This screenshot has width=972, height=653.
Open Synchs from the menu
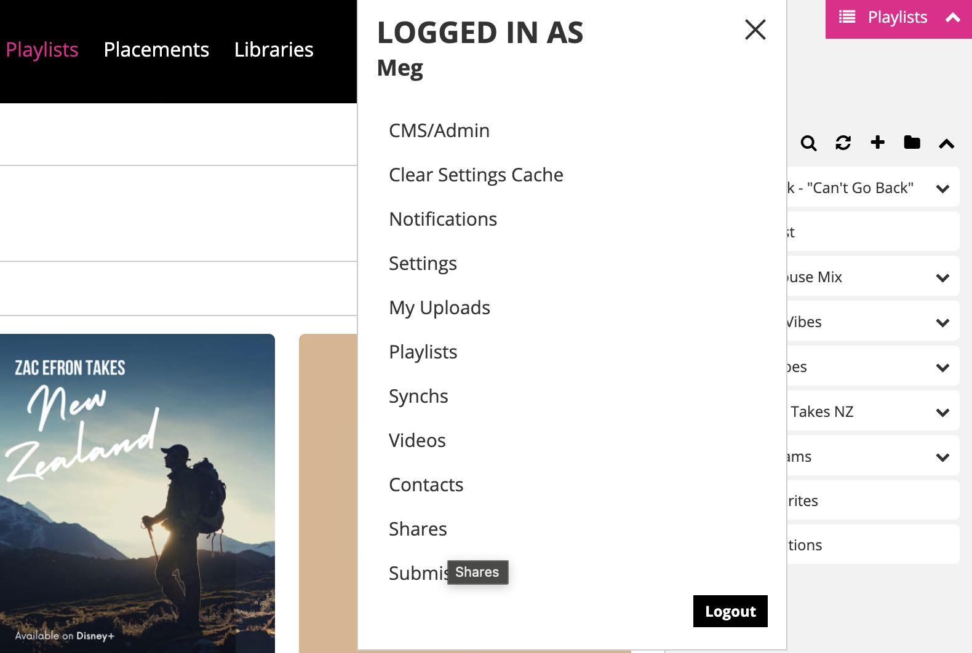point(418,397)
